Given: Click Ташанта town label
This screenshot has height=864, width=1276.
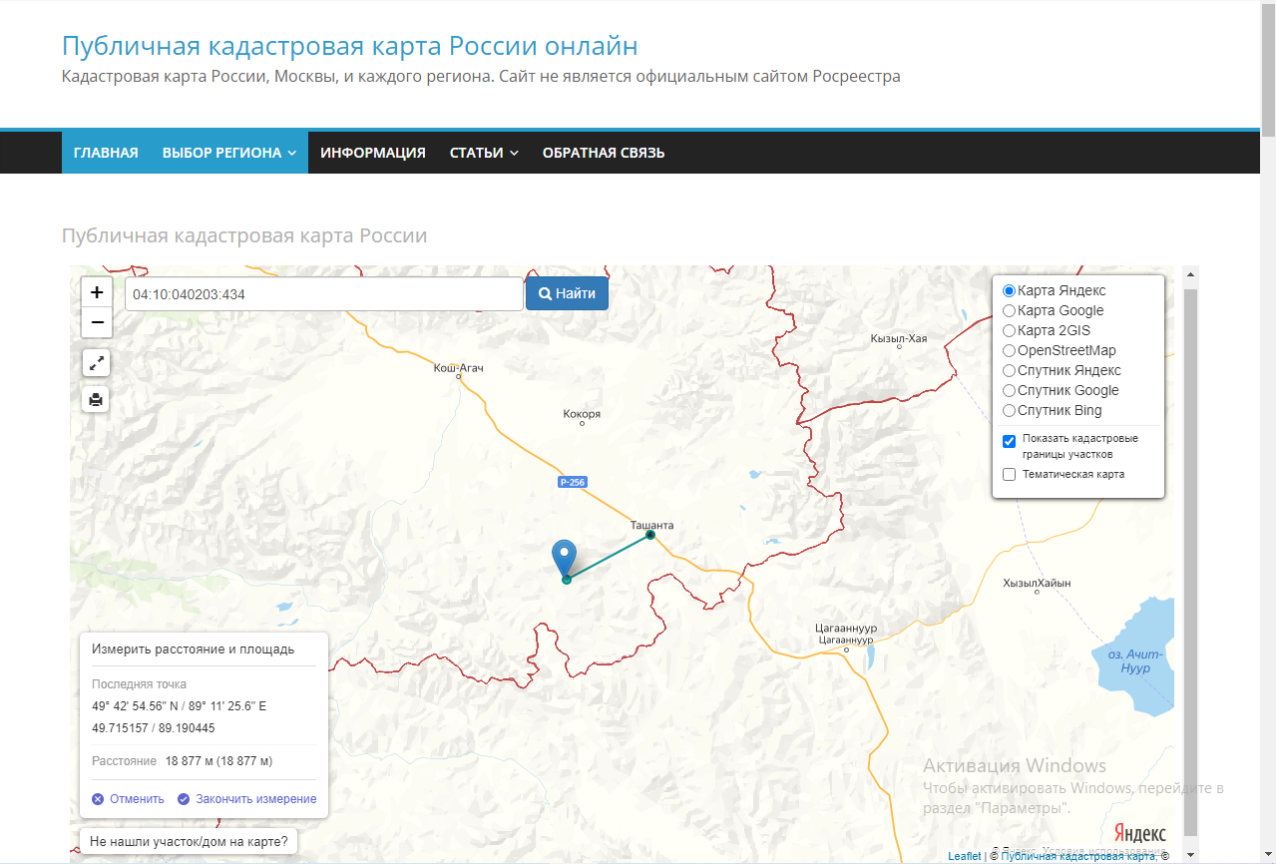Looking at the screenshot, I should coord(651,525).
